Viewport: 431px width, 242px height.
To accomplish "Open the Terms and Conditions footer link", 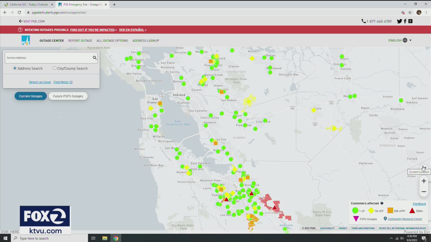I will tap(363, 229).
